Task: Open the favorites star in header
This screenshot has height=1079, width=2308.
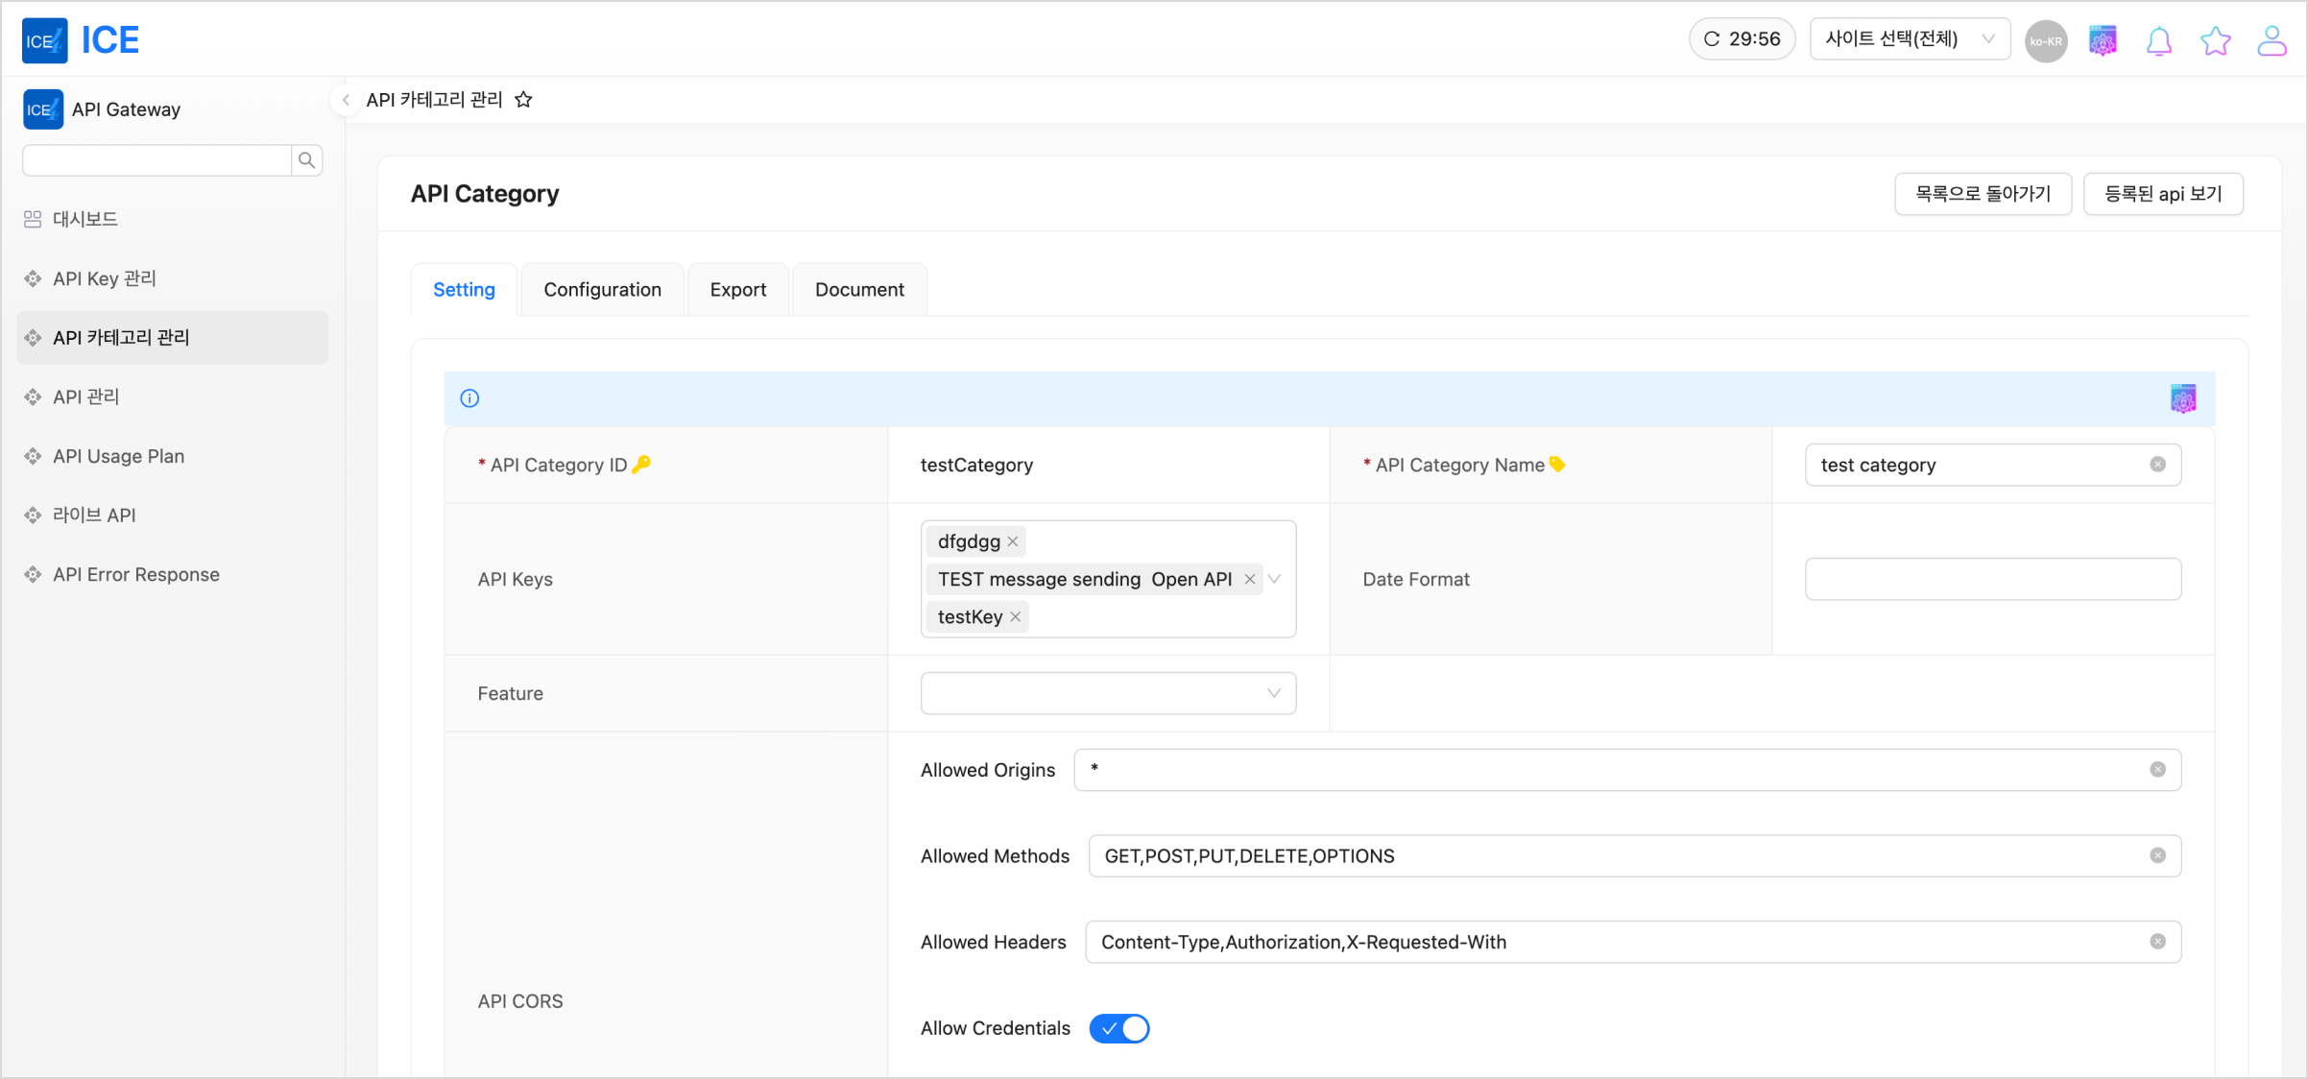Action: (x=2216, y=41)
